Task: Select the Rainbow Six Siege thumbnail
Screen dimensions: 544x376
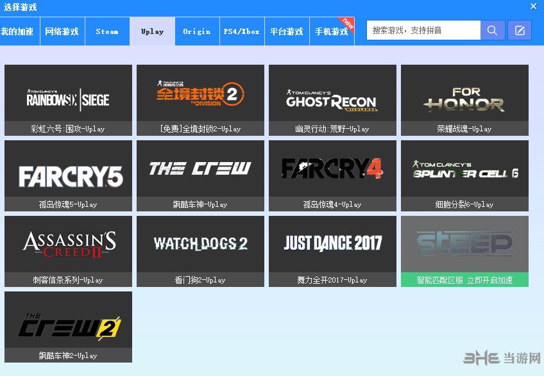Action: (x=69, y=93)
